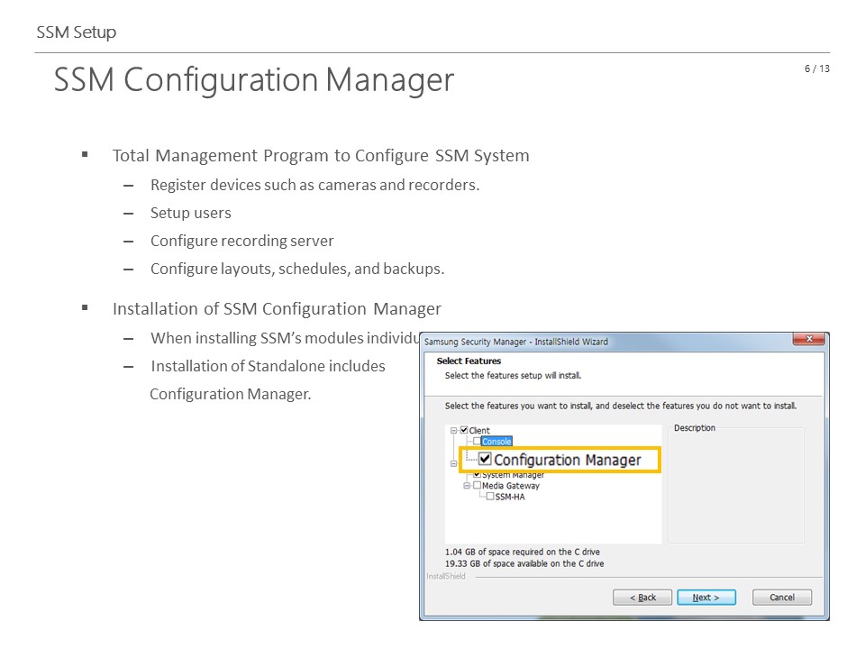Click the '6 / 13' page indicator

(x=817, y=69)
